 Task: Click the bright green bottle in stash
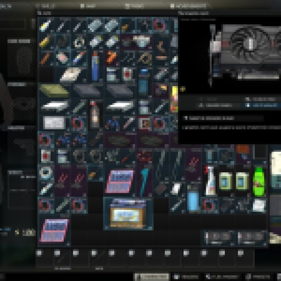pos(258,181)
